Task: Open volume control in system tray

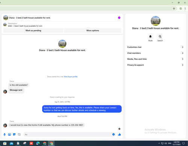Action: 166,143
